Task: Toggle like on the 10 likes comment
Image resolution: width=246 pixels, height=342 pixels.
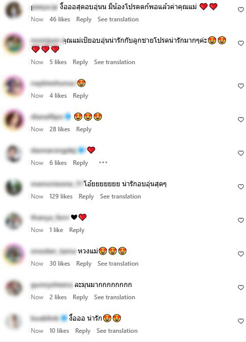Action: [x=240, y=321]
